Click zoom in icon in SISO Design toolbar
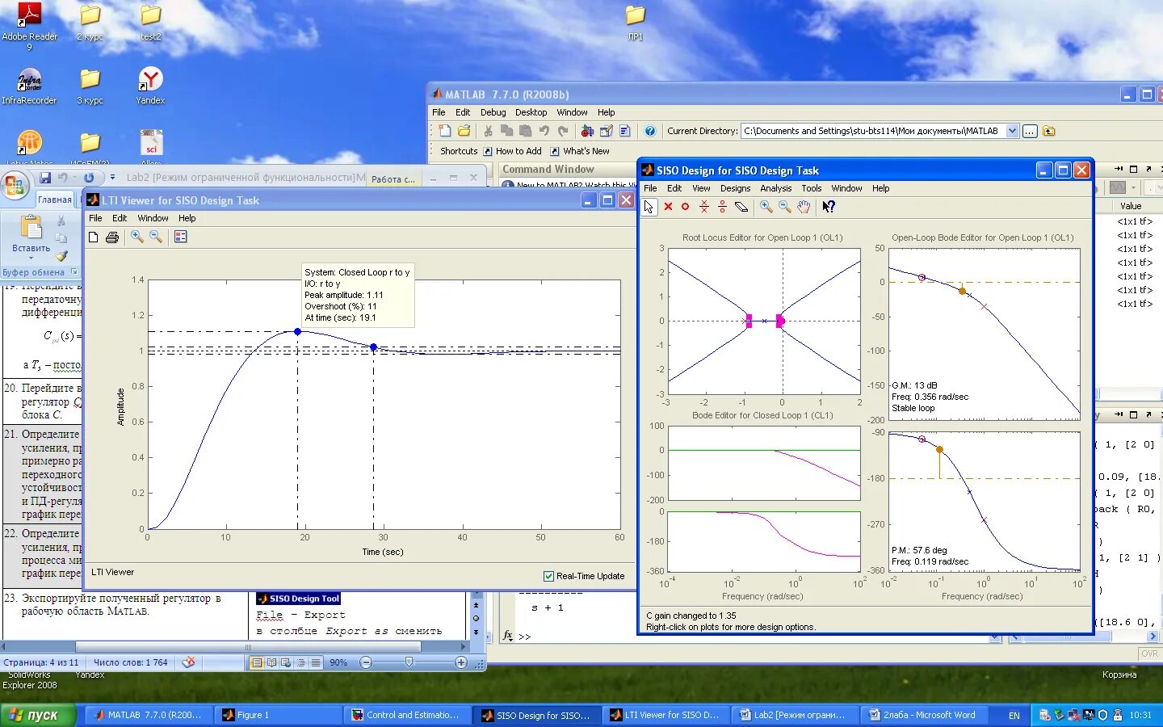 pyautogui.click(x=766, y=207)
